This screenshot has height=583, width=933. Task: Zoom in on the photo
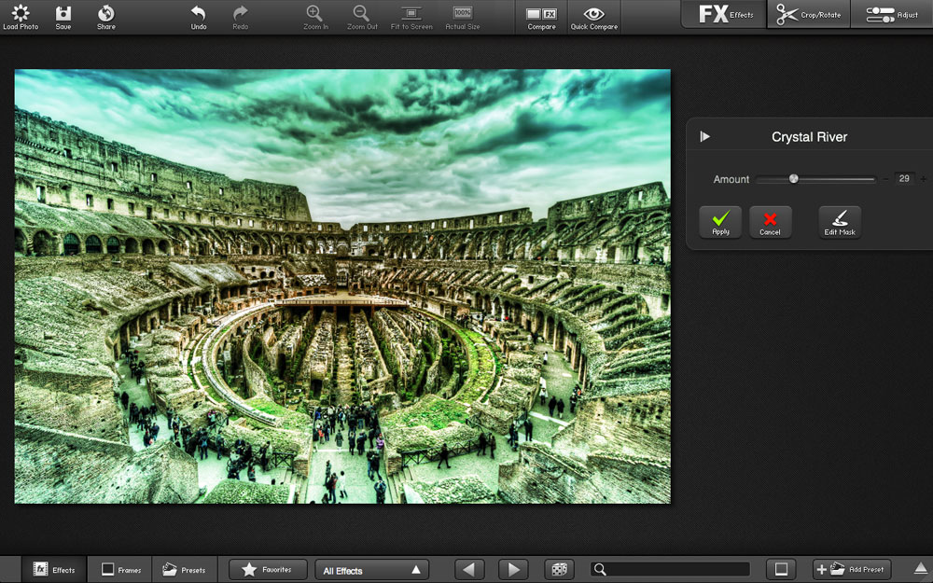point(315,16)
